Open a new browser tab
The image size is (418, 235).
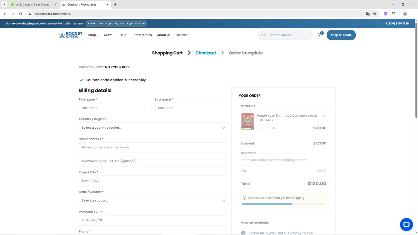pos(115,4)
